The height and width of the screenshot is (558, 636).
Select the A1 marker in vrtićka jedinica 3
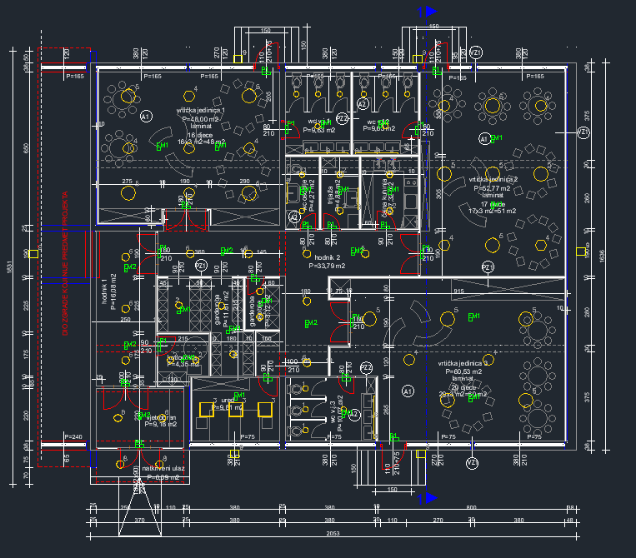408,391
